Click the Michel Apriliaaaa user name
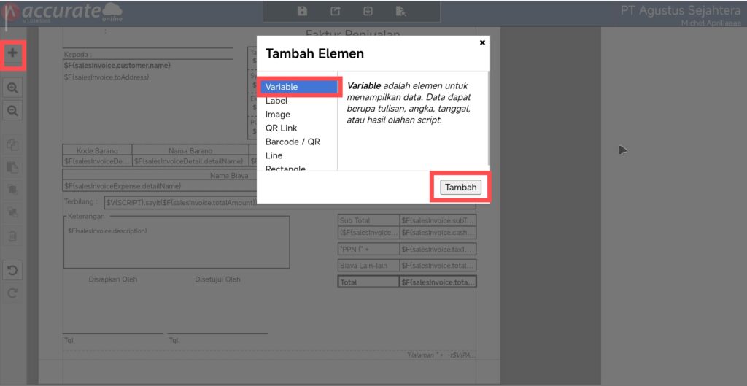 (711, 23)
